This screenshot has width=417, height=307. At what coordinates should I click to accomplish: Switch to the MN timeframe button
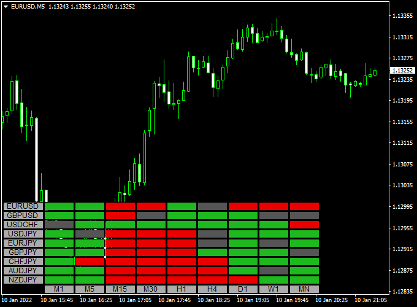coord(305,289)
